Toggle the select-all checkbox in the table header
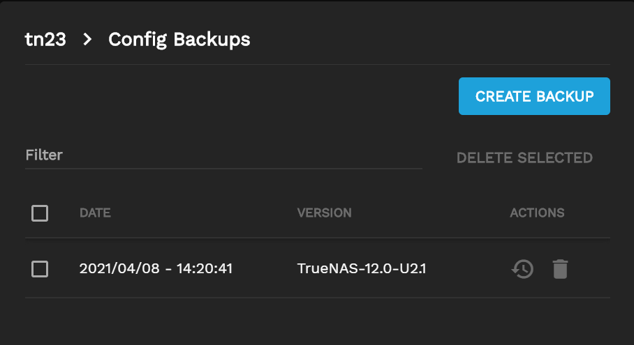This screenshot has width=634, height=345. coord(40,213)
